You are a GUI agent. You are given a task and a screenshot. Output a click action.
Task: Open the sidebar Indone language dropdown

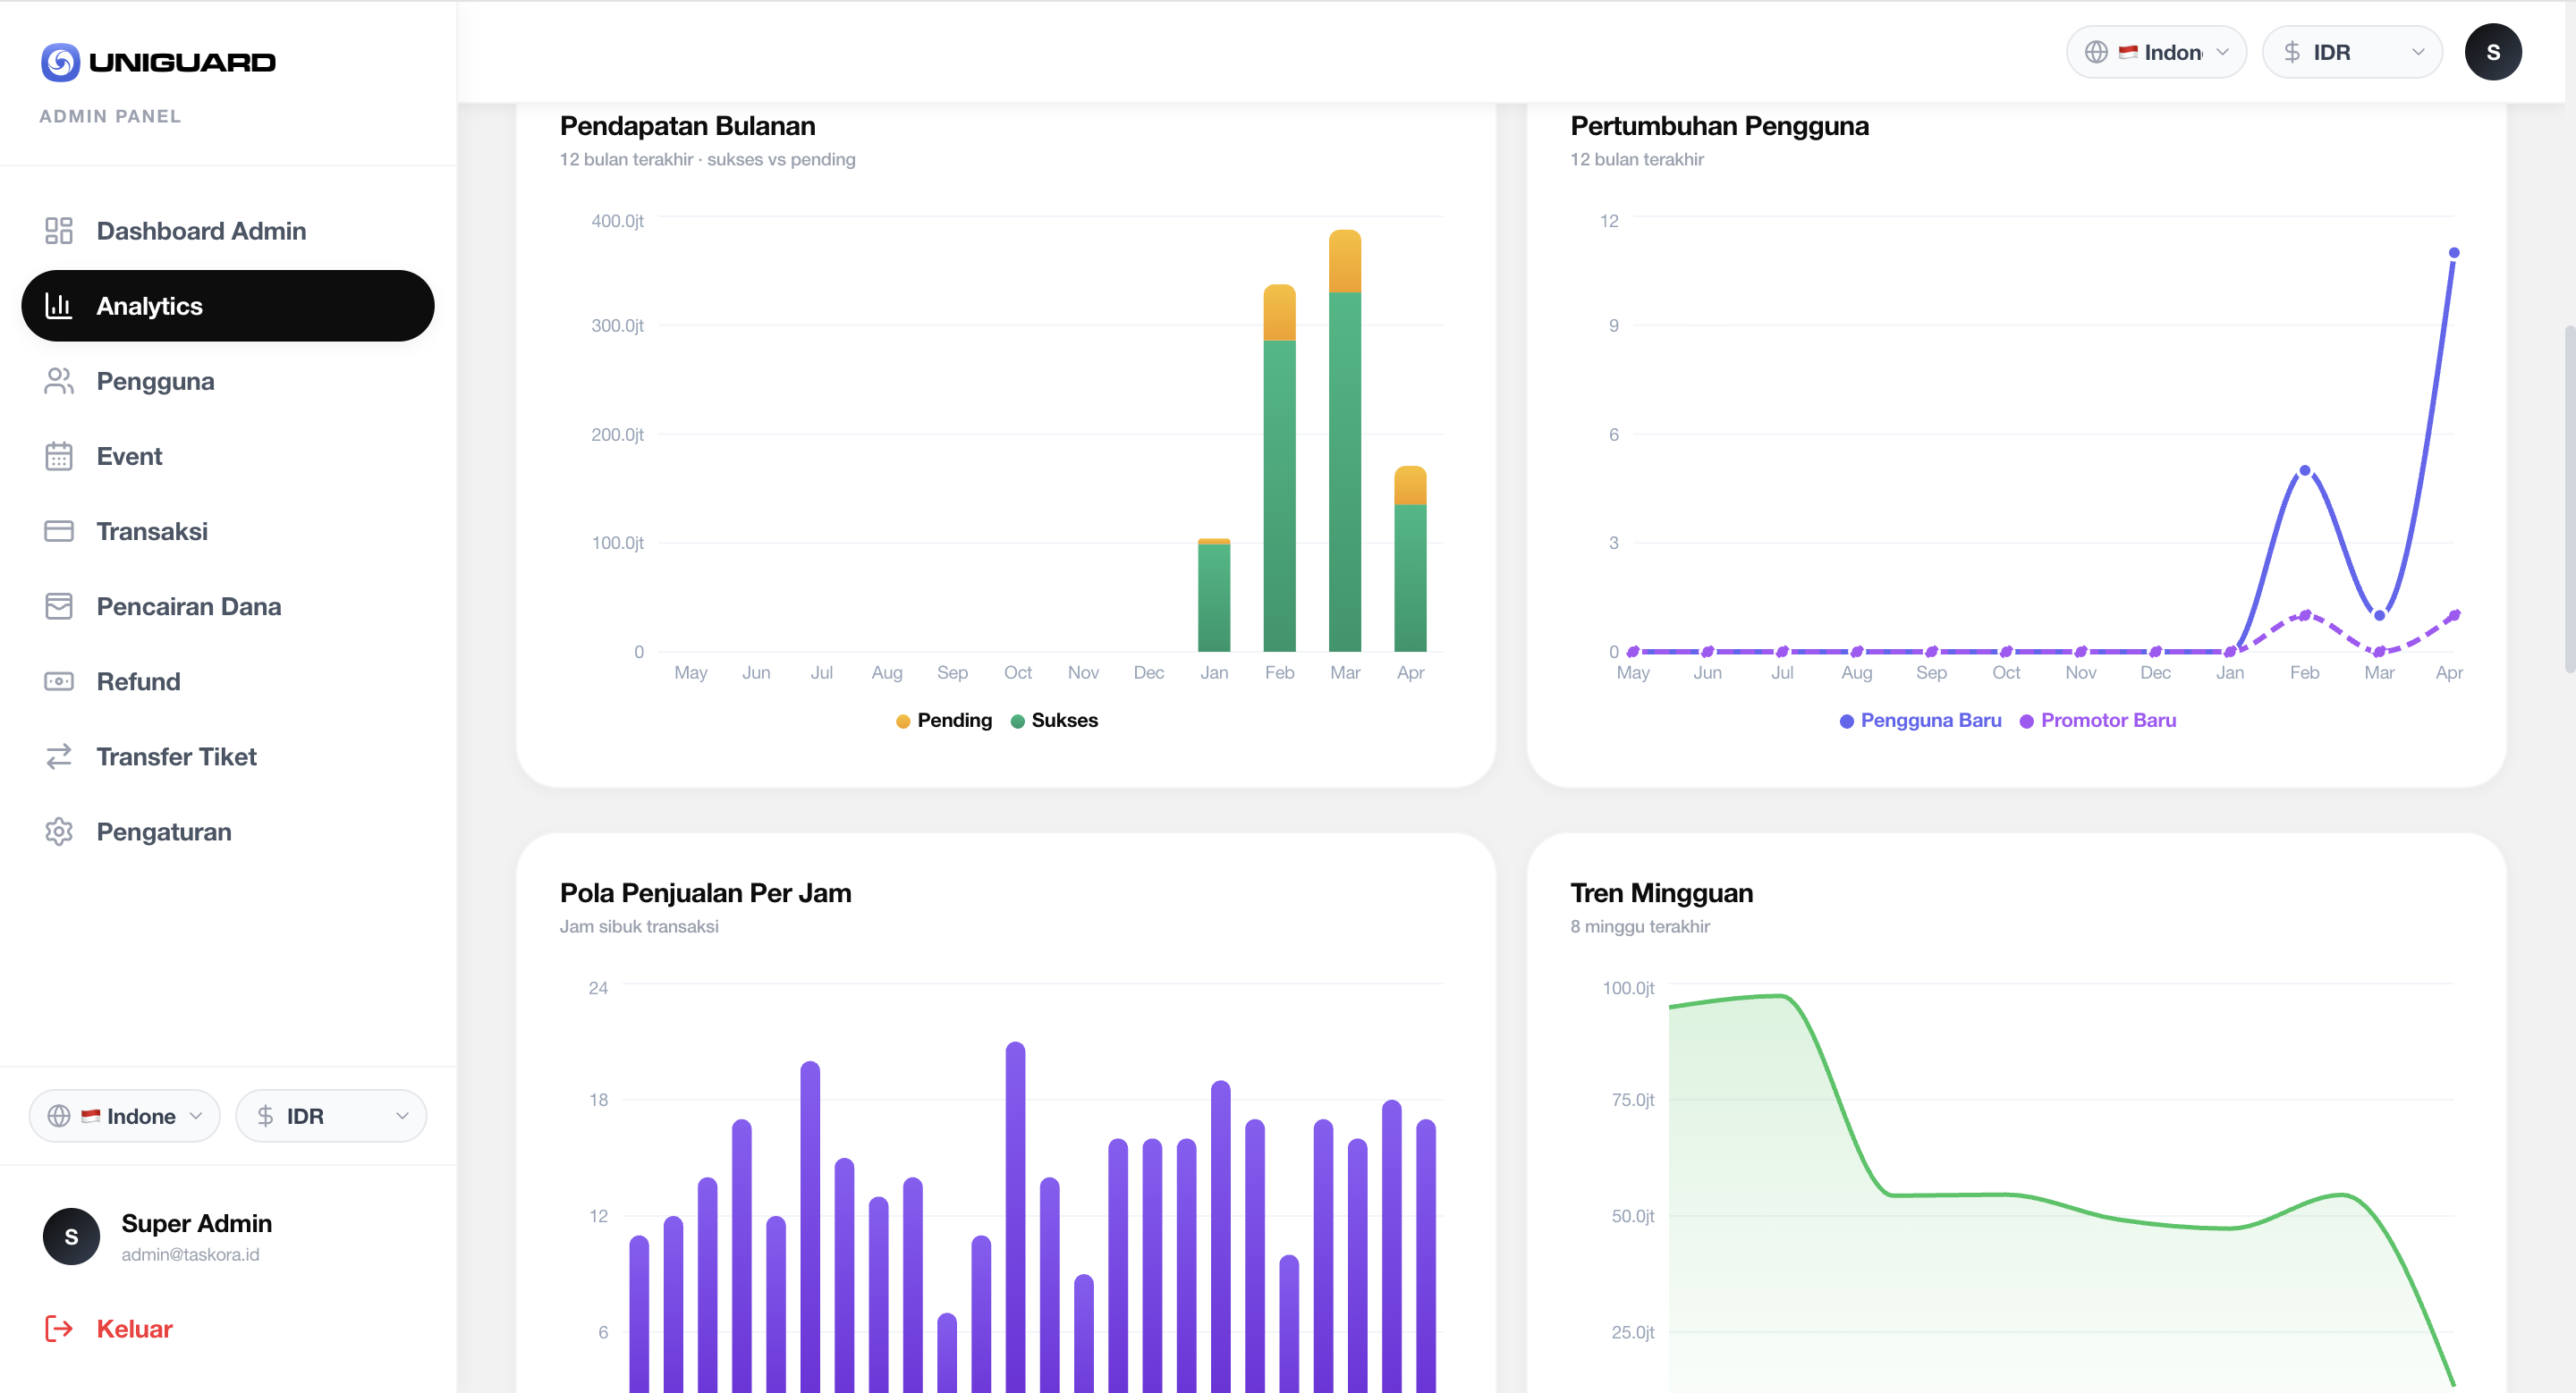[x=123, y=1115]
